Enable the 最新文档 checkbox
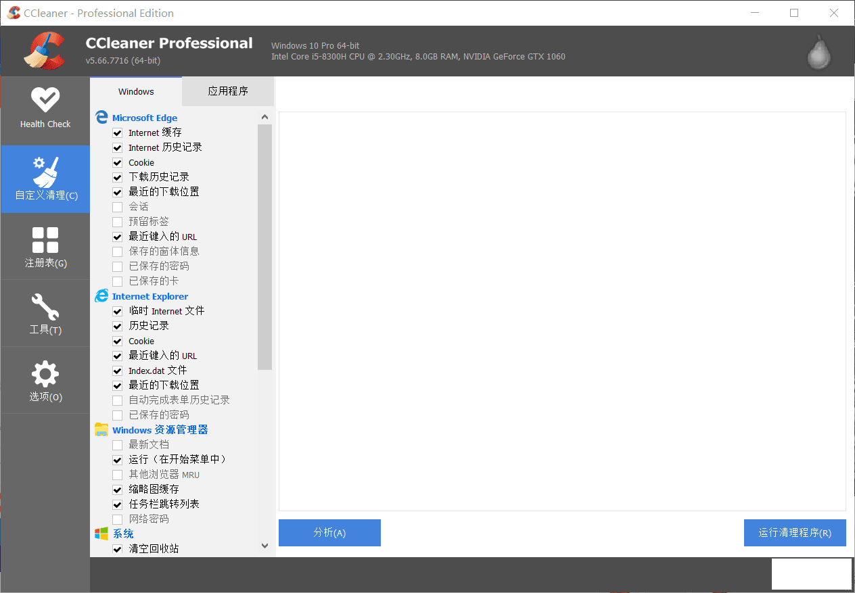Viewport: 855px width, 593px height. [118, 445]
